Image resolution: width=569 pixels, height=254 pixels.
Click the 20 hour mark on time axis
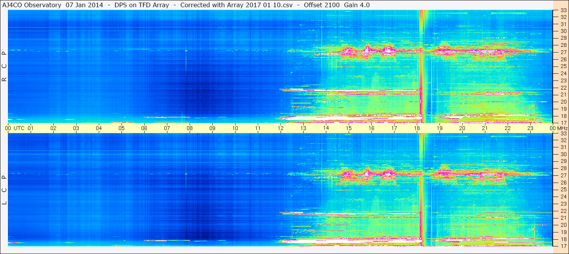point(462,128)
